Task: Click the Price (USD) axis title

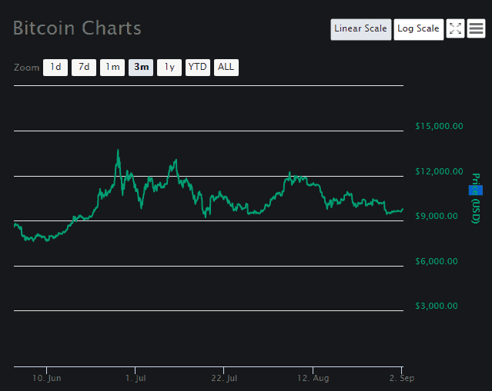Action: pyautogui.click(x=476, y=198)
